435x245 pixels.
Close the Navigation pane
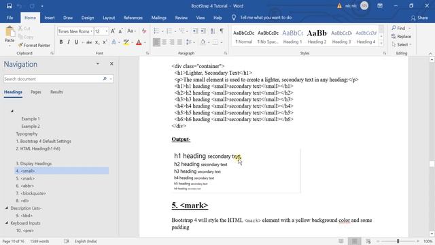111,64
